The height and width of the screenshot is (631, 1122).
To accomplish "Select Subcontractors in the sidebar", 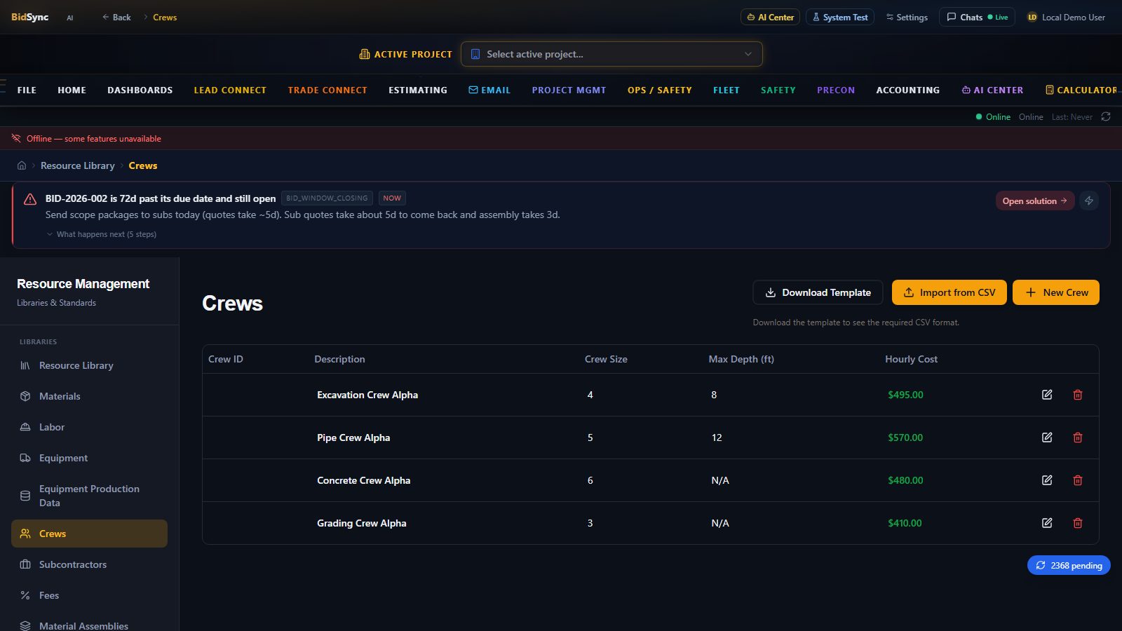I will 89,564.
